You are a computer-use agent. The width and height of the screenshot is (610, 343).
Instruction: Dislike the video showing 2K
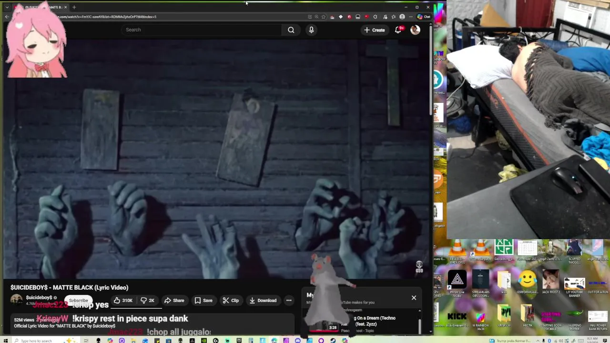pyautogui.click(x=147, y=301)
